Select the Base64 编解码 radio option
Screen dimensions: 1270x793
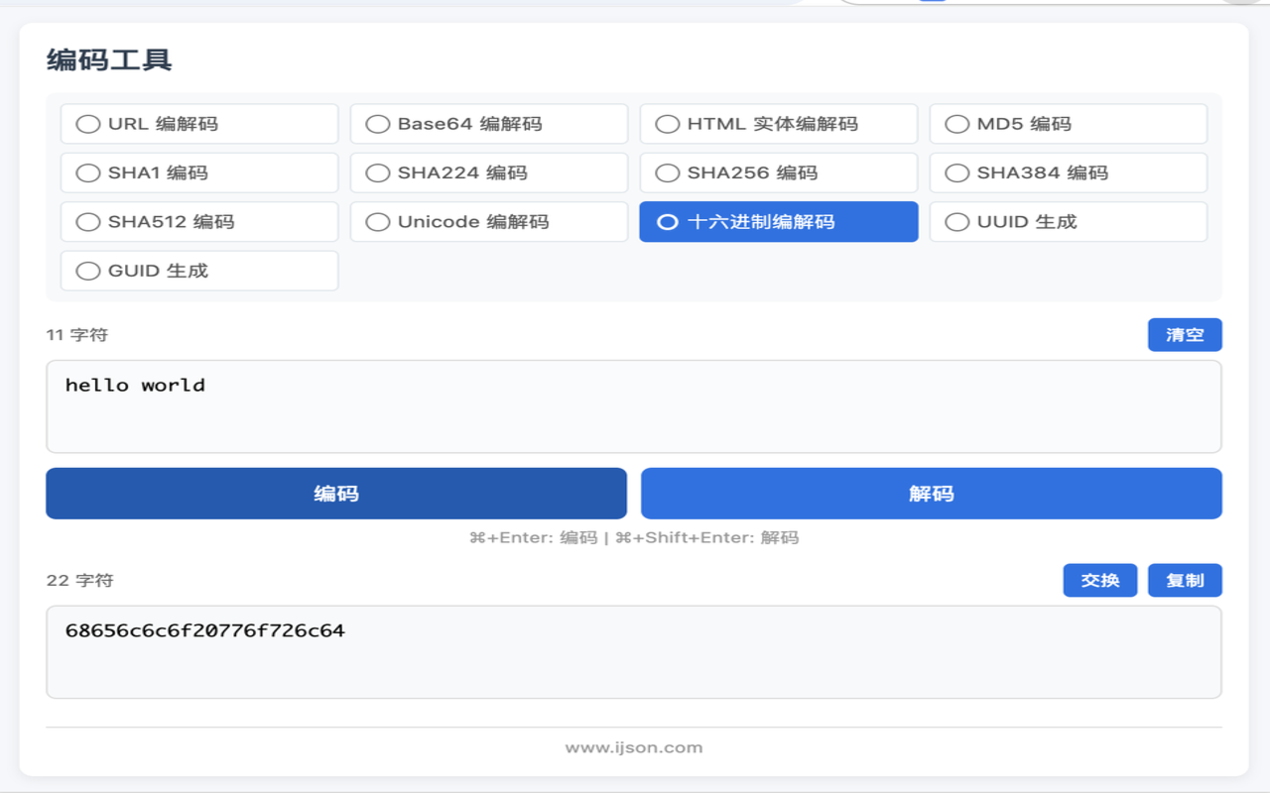coord(489,124)
